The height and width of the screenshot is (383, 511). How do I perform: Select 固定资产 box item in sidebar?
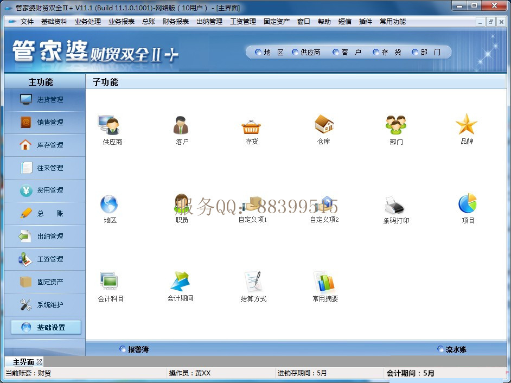45,282
